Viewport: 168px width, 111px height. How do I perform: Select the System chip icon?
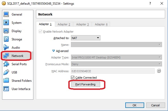pos(6,23)
